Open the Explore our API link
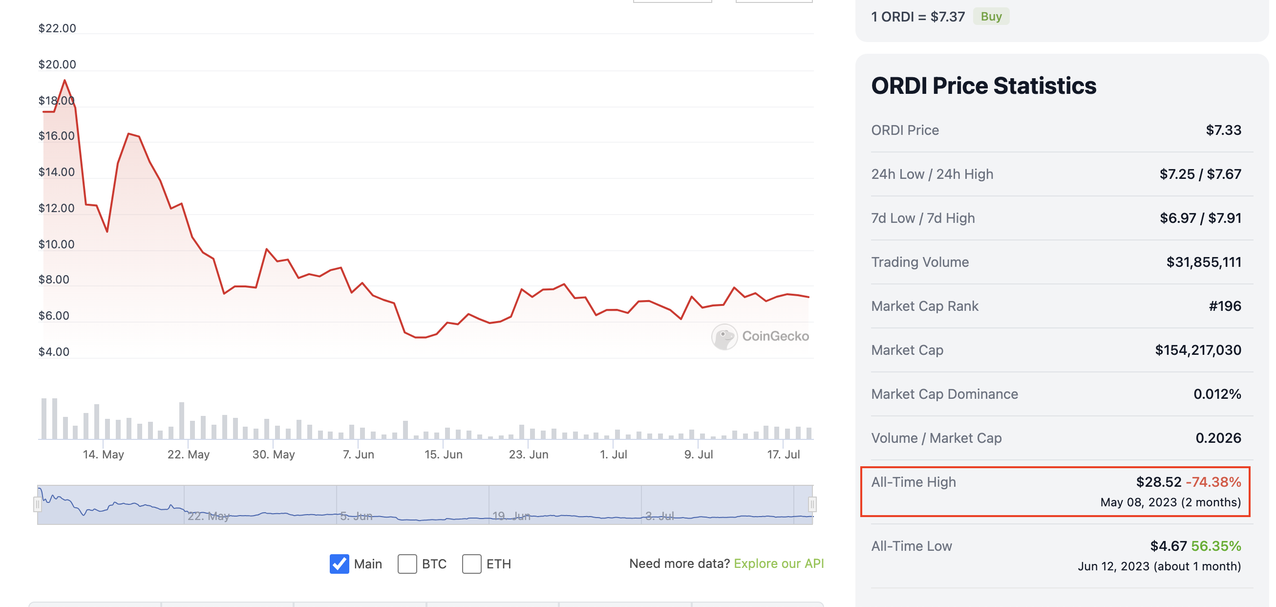Image resolution: width=1276 pixels, height=607 pixels. point(778,564)
